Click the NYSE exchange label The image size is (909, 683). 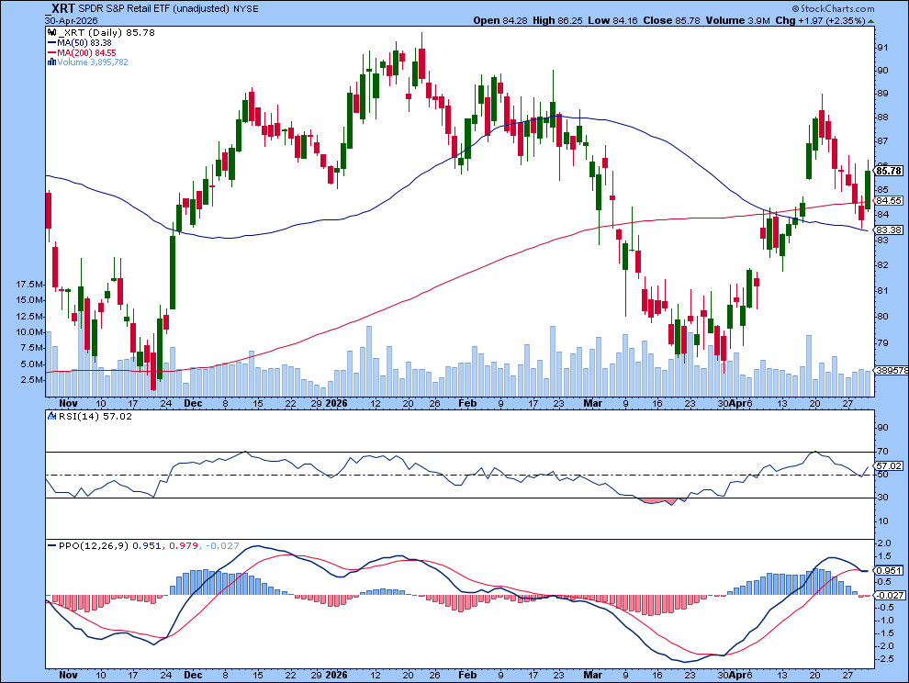(246, 8)
